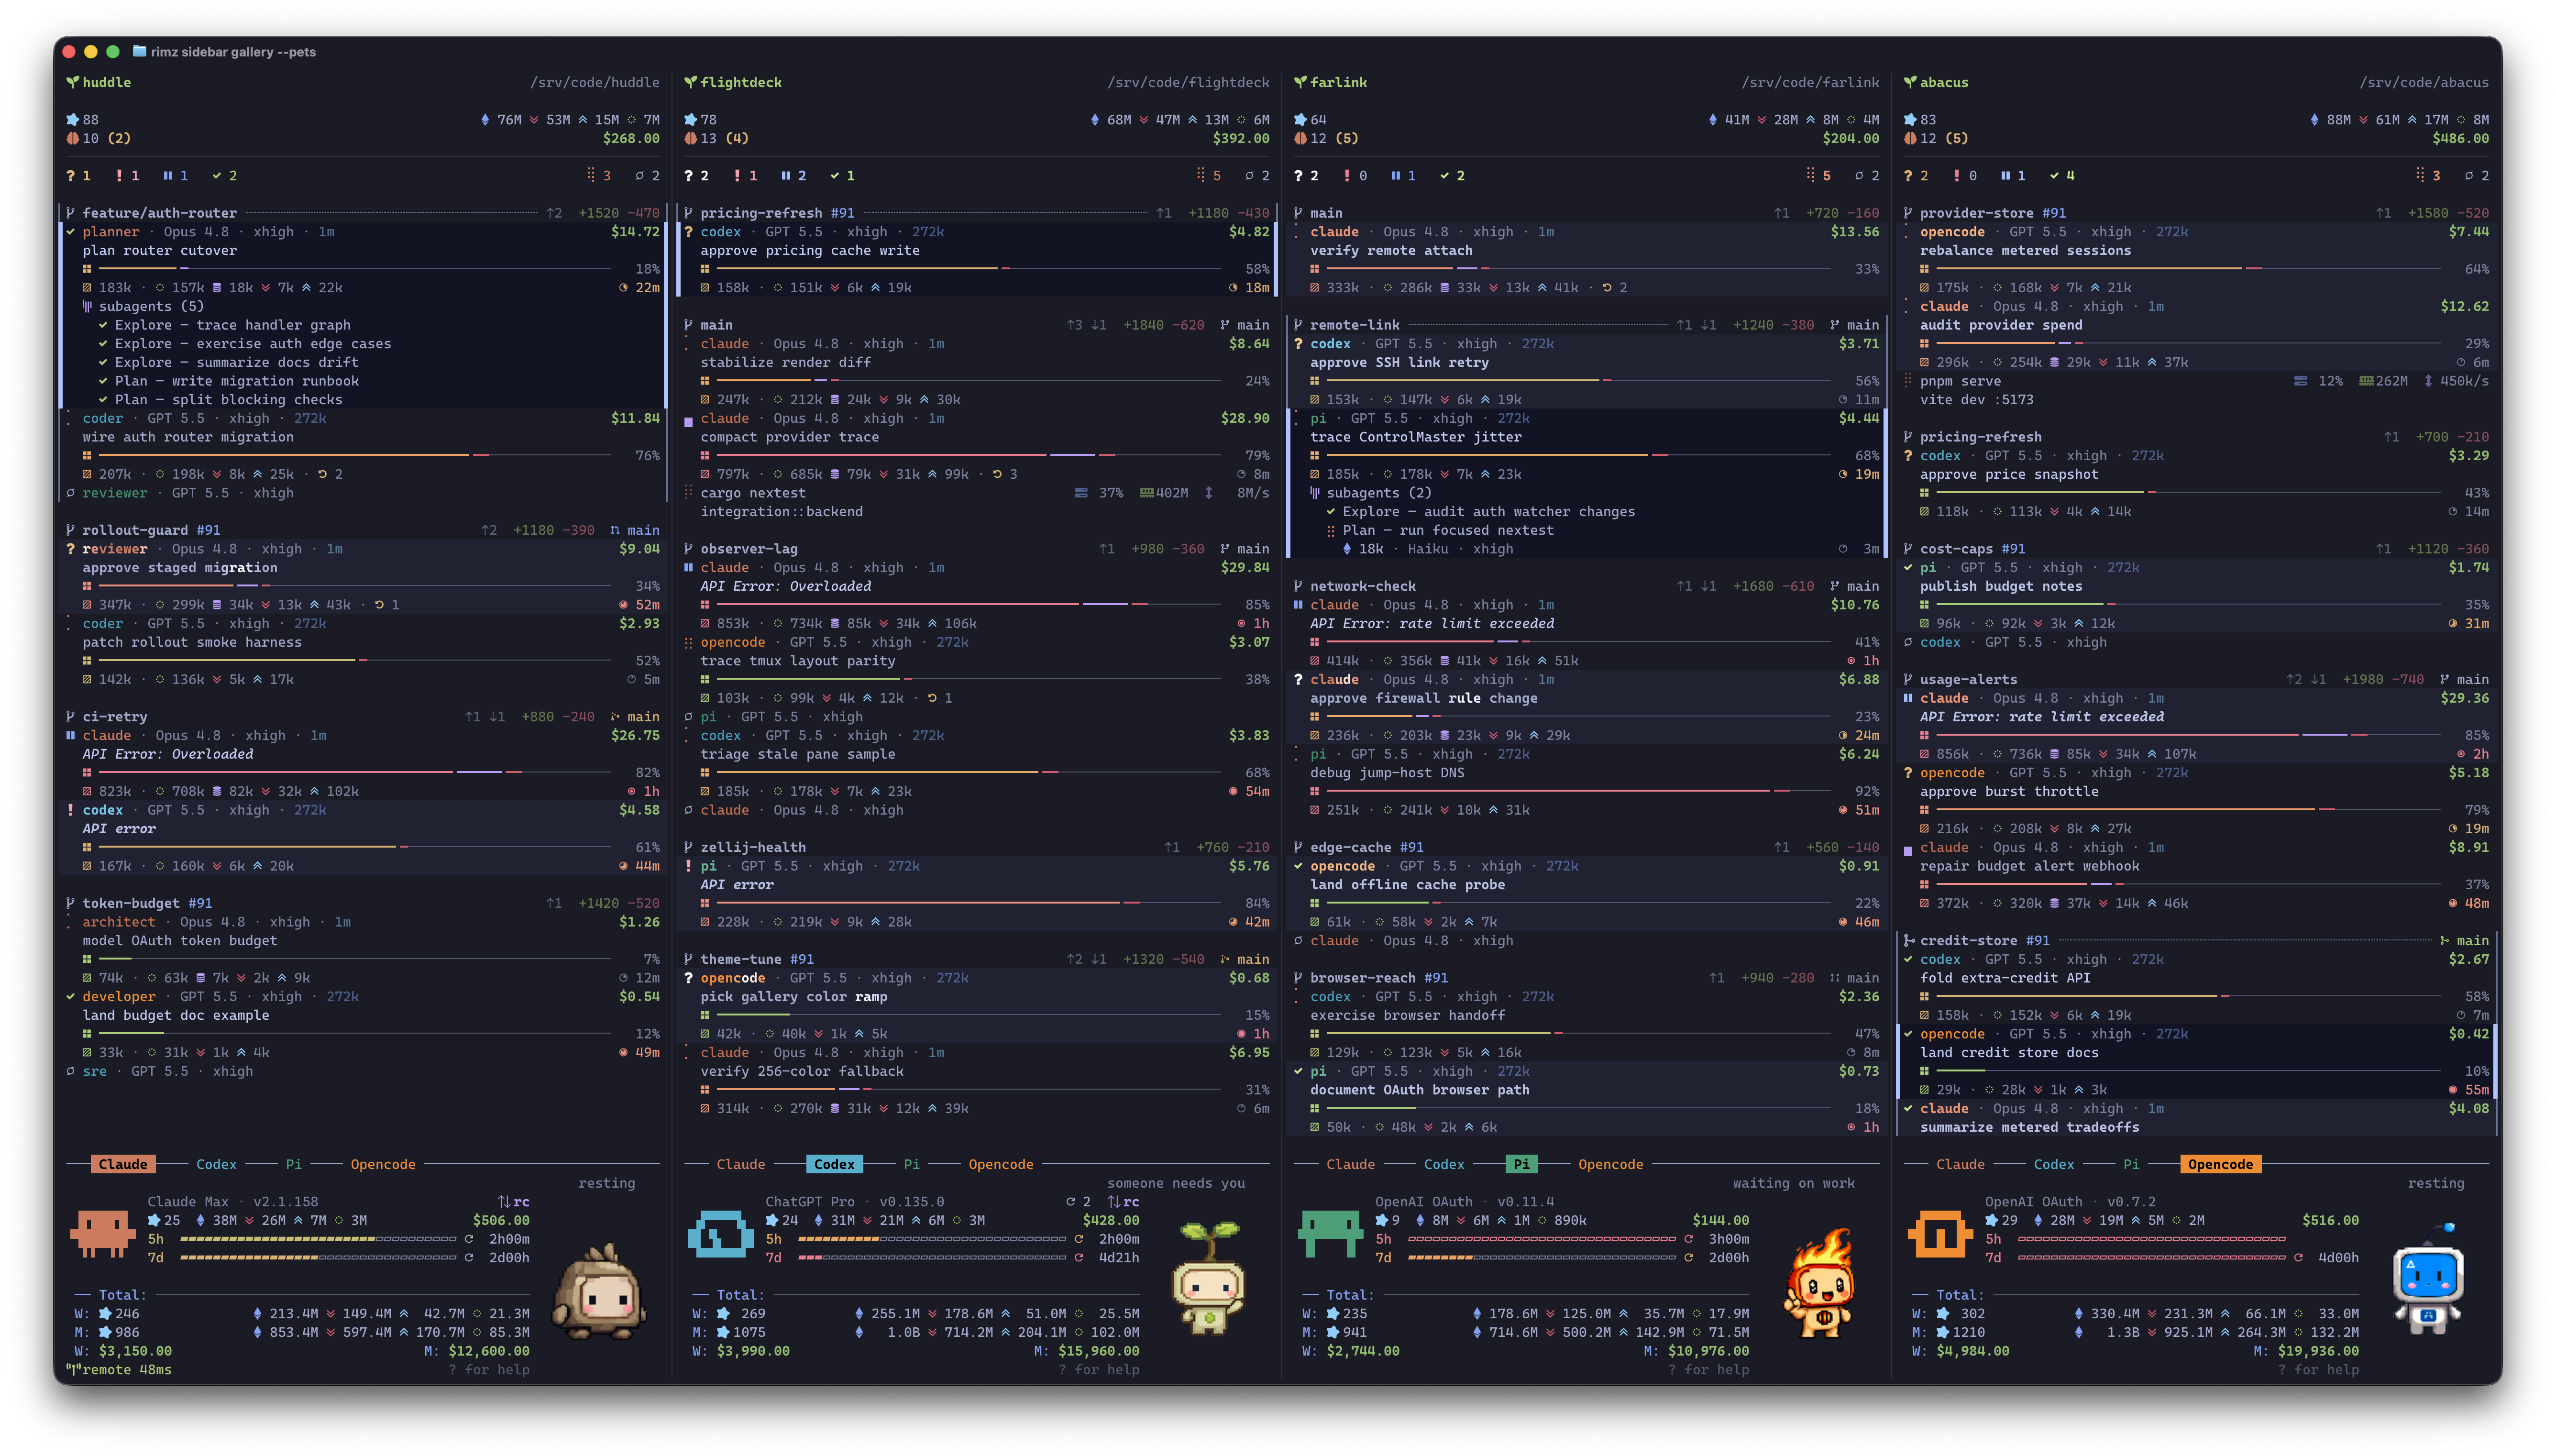The height and width of the screenshot is (1456, 2556).
Task: Click the red exclamation error count in flightdeck header
Action: pyautogui.click(x=746, y=176)
